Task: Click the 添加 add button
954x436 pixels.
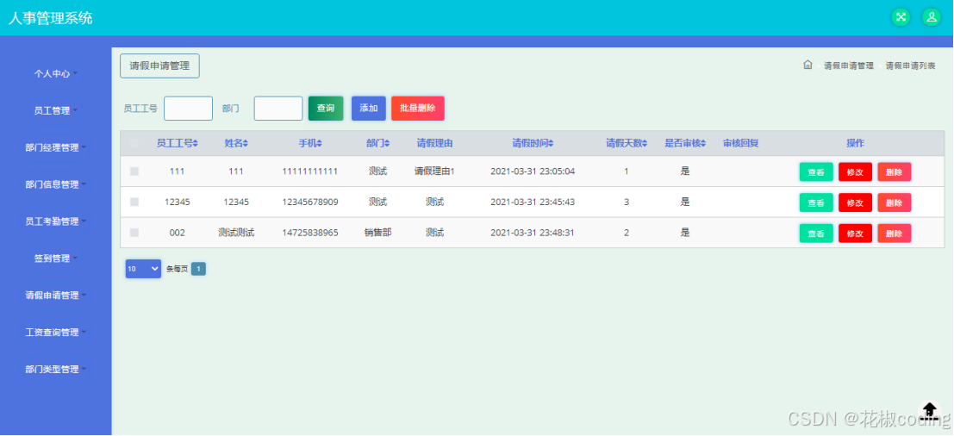Action: click(x=369, y=109)
